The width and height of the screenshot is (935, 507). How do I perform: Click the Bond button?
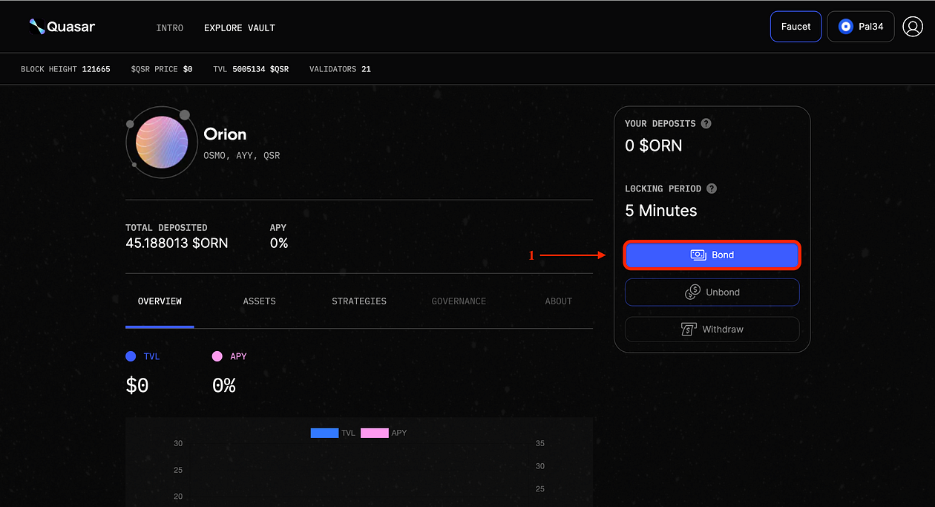pos(712,255)
